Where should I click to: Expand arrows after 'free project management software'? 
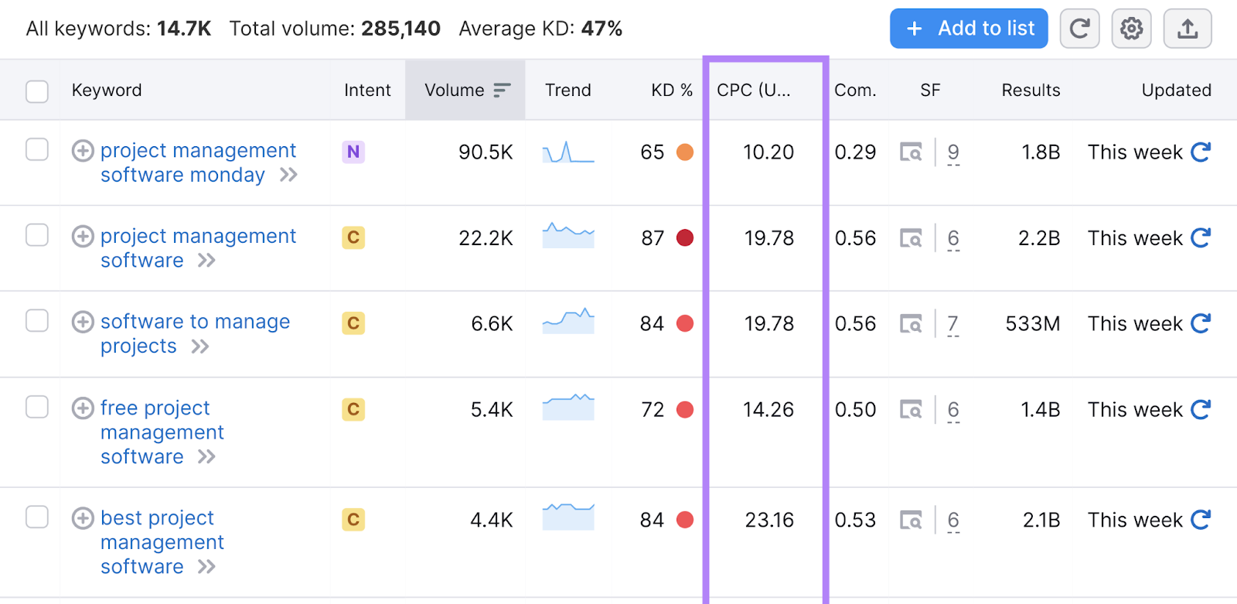point(206,457)
